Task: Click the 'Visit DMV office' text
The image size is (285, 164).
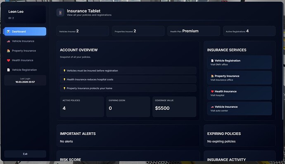Action: [219, 65]
